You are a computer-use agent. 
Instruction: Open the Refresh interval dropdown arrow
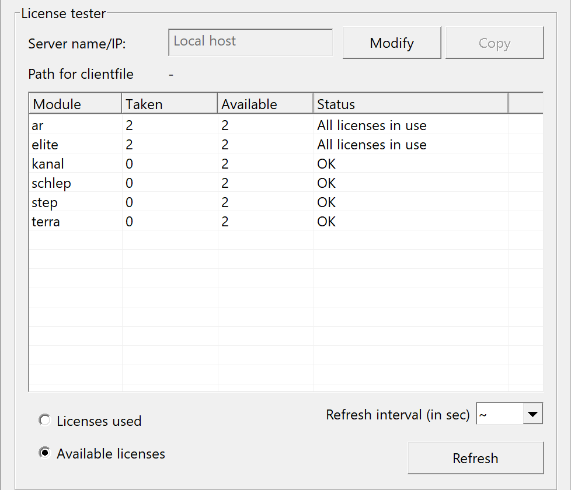tap(531, 415)
